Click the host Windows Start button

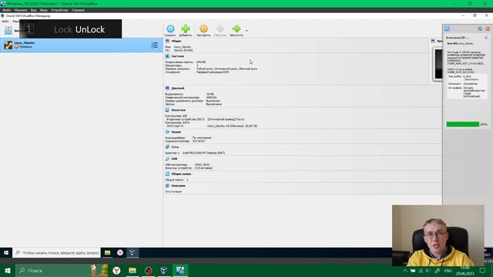pyautogui.click(x=8, y=270)
